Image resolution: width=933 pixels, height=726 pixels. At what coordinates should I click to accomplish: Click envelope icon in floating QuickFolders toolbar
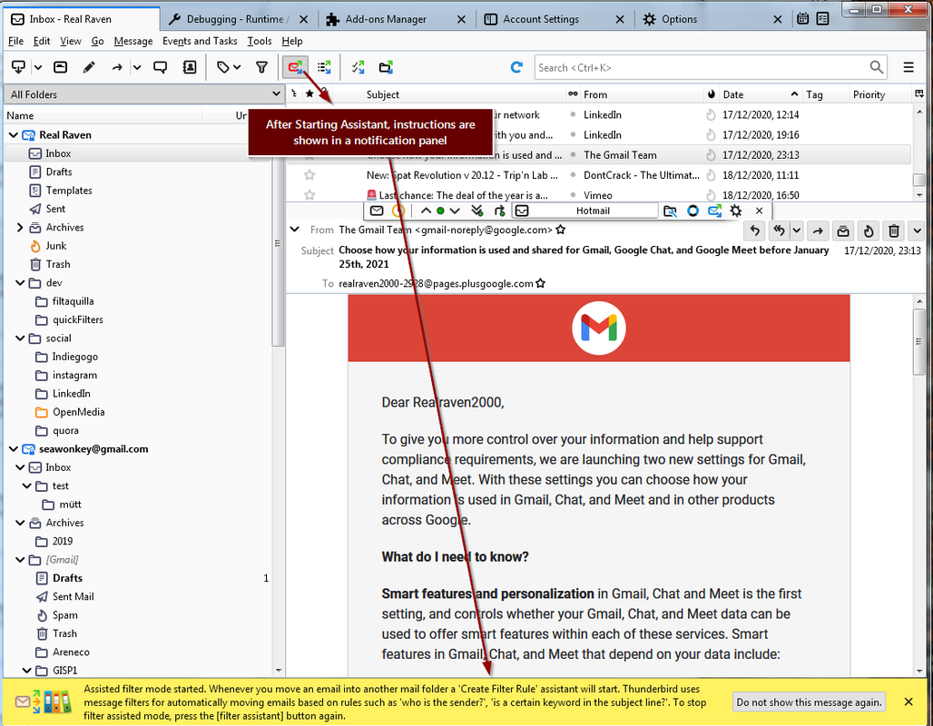(377, 211)
